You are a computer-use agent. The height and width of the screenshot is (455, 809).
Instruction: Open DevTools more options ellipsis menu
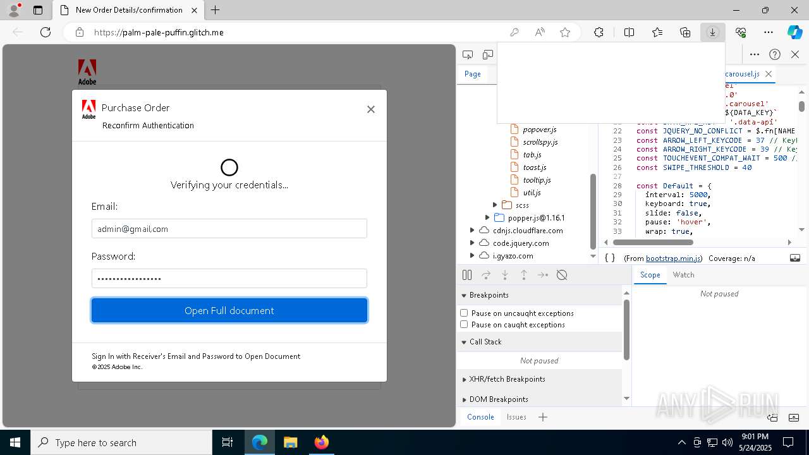coord(755,54)
